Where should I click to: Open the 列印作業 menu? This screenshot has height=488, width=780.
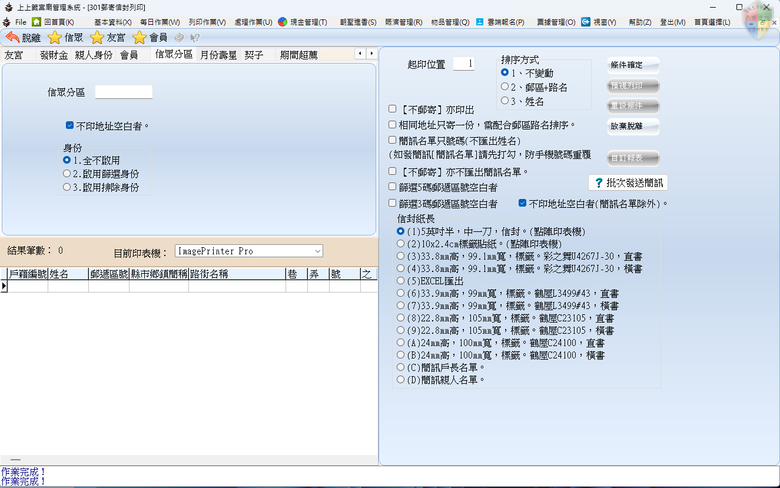coord(207,22)
